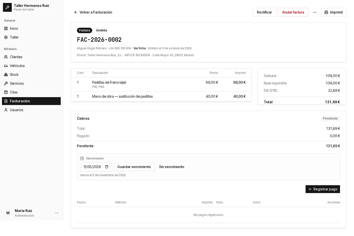Open the Citas module
The image size is (354, 236).
(x=31, y=92)
